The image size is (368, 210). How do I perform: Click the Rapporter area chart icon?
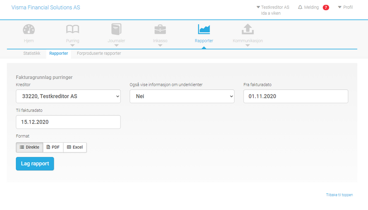(204, 29)
